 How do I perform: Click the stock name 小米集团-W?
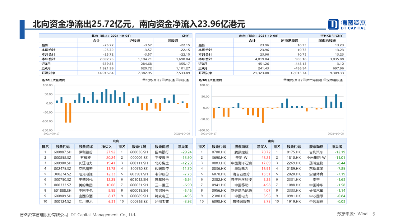coord(316,158)
